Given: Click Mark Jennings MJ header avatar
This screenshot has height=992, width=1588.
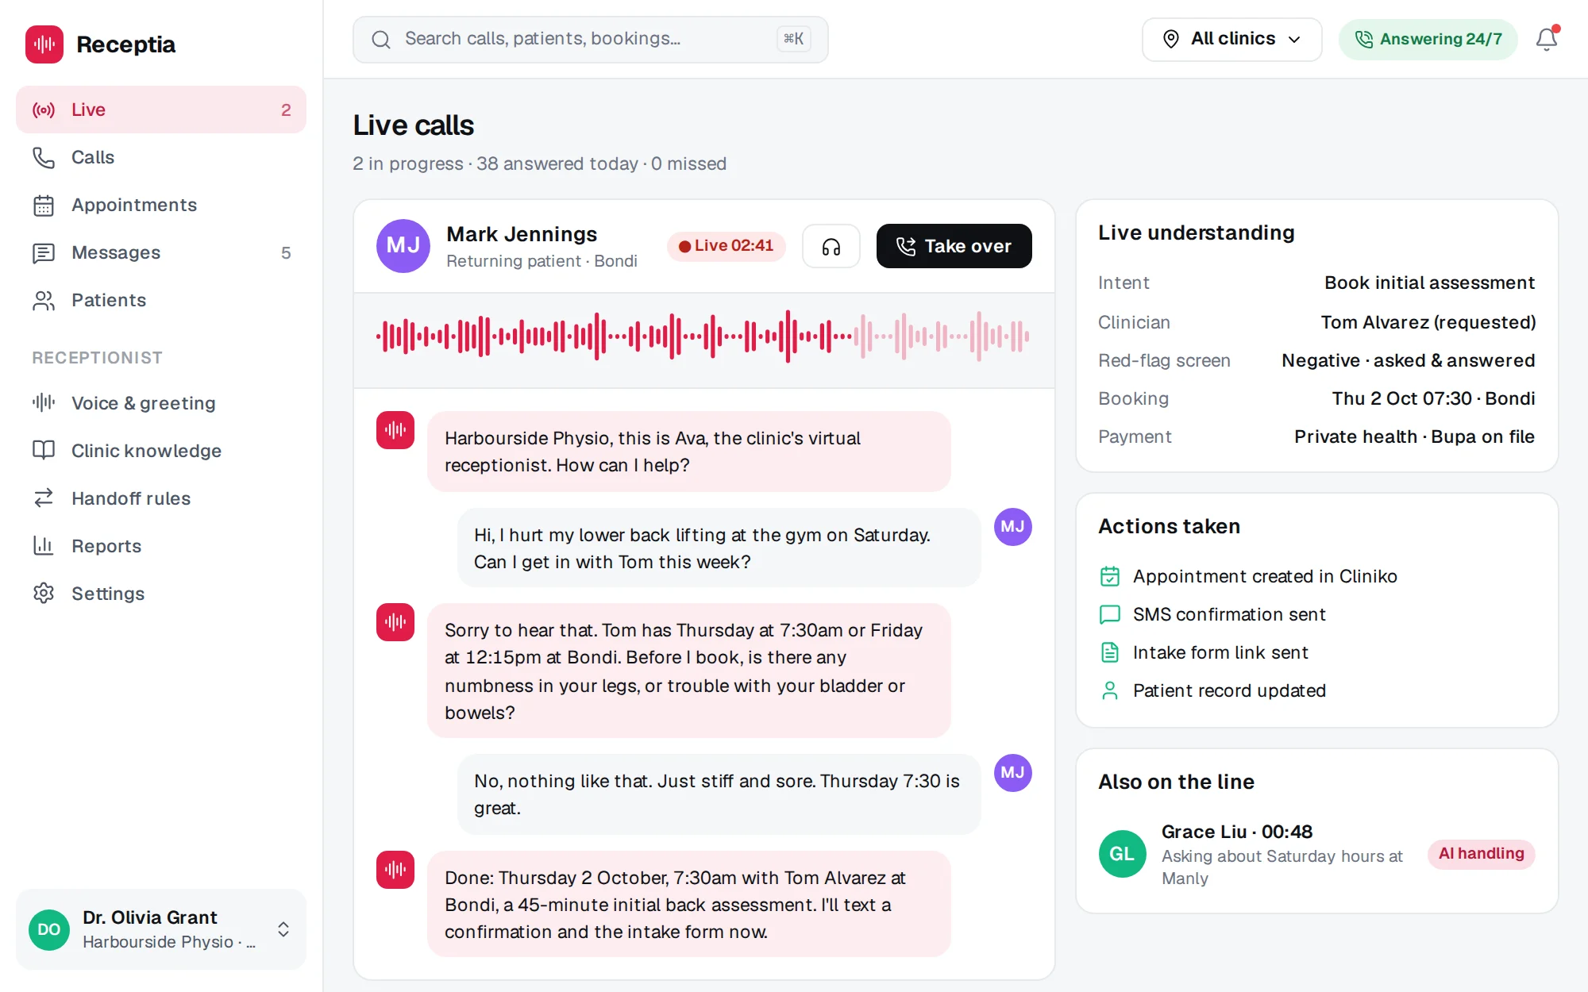Looking at the screenshot, I should (403, 246).
